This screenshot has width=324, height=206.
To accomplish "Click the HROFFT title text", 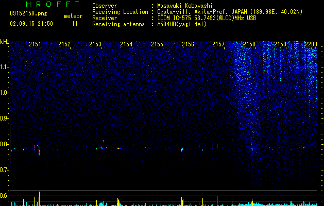I will point(53,4).
